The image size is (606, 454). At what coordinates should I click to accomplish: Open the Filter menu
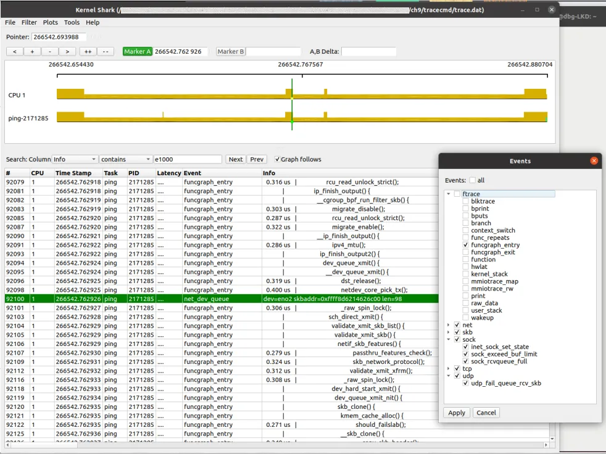(x=29, y=22)
